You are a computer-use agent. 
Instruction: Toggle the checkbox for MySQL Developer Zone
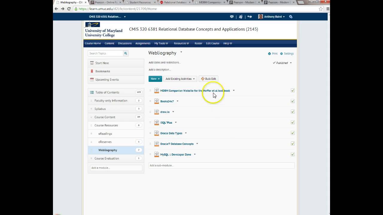click(x=293, y=154)
